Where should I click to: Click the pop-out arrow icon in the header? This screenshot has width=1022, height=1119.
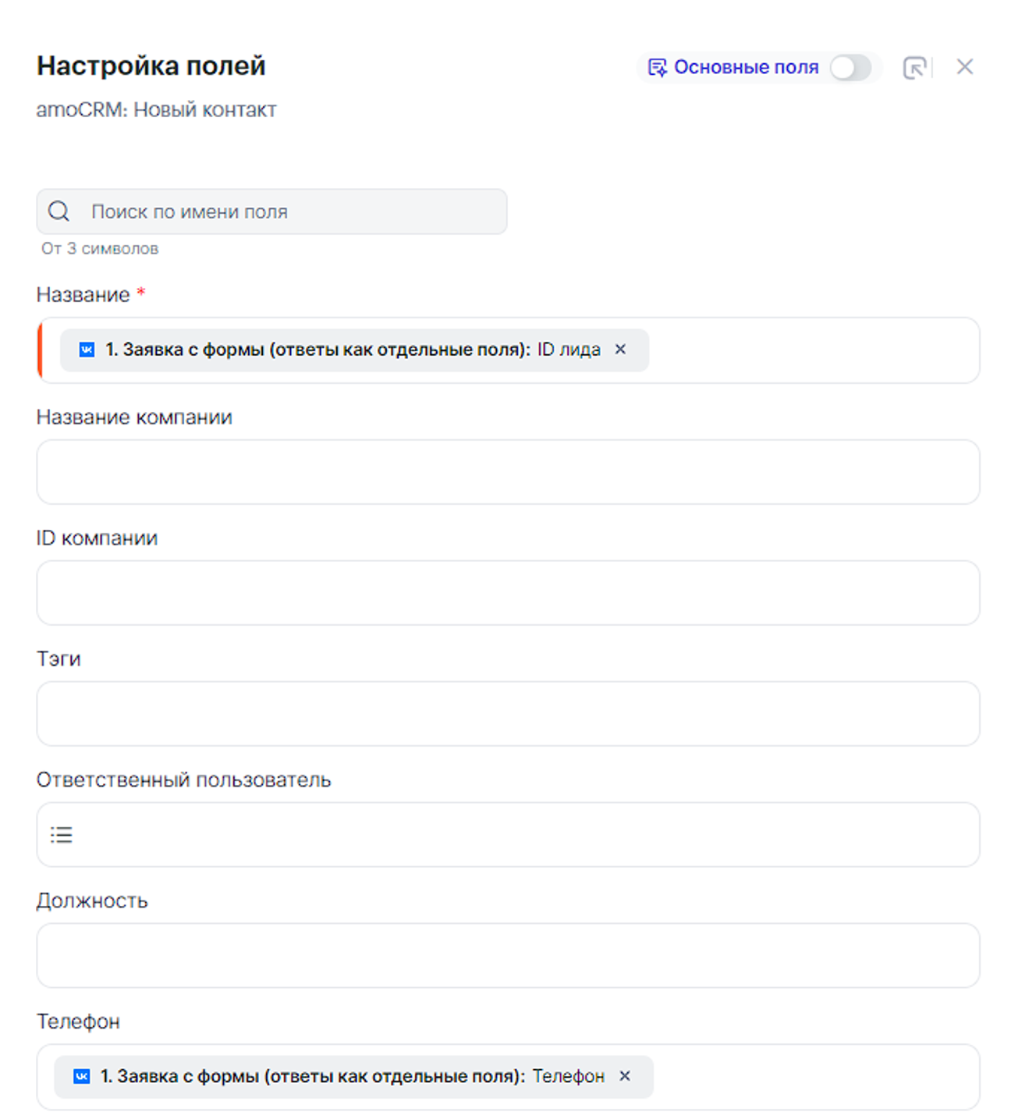pyautogui.click(x=914, y=68)
